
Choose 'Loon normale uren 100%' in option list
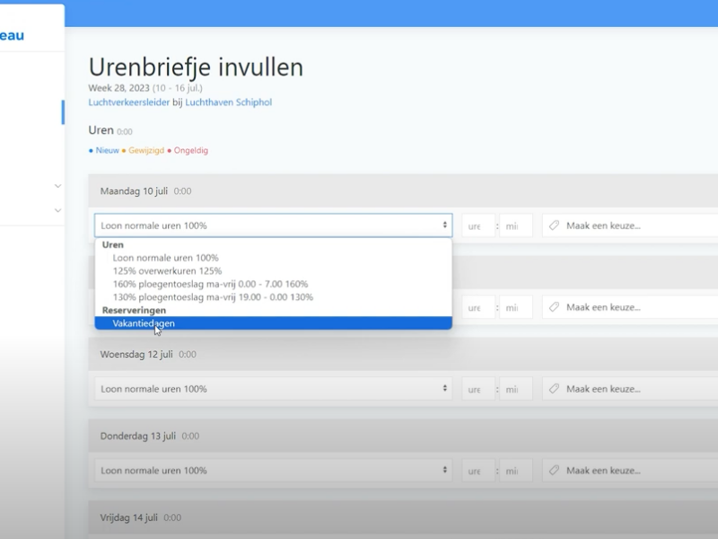point(165,258)
